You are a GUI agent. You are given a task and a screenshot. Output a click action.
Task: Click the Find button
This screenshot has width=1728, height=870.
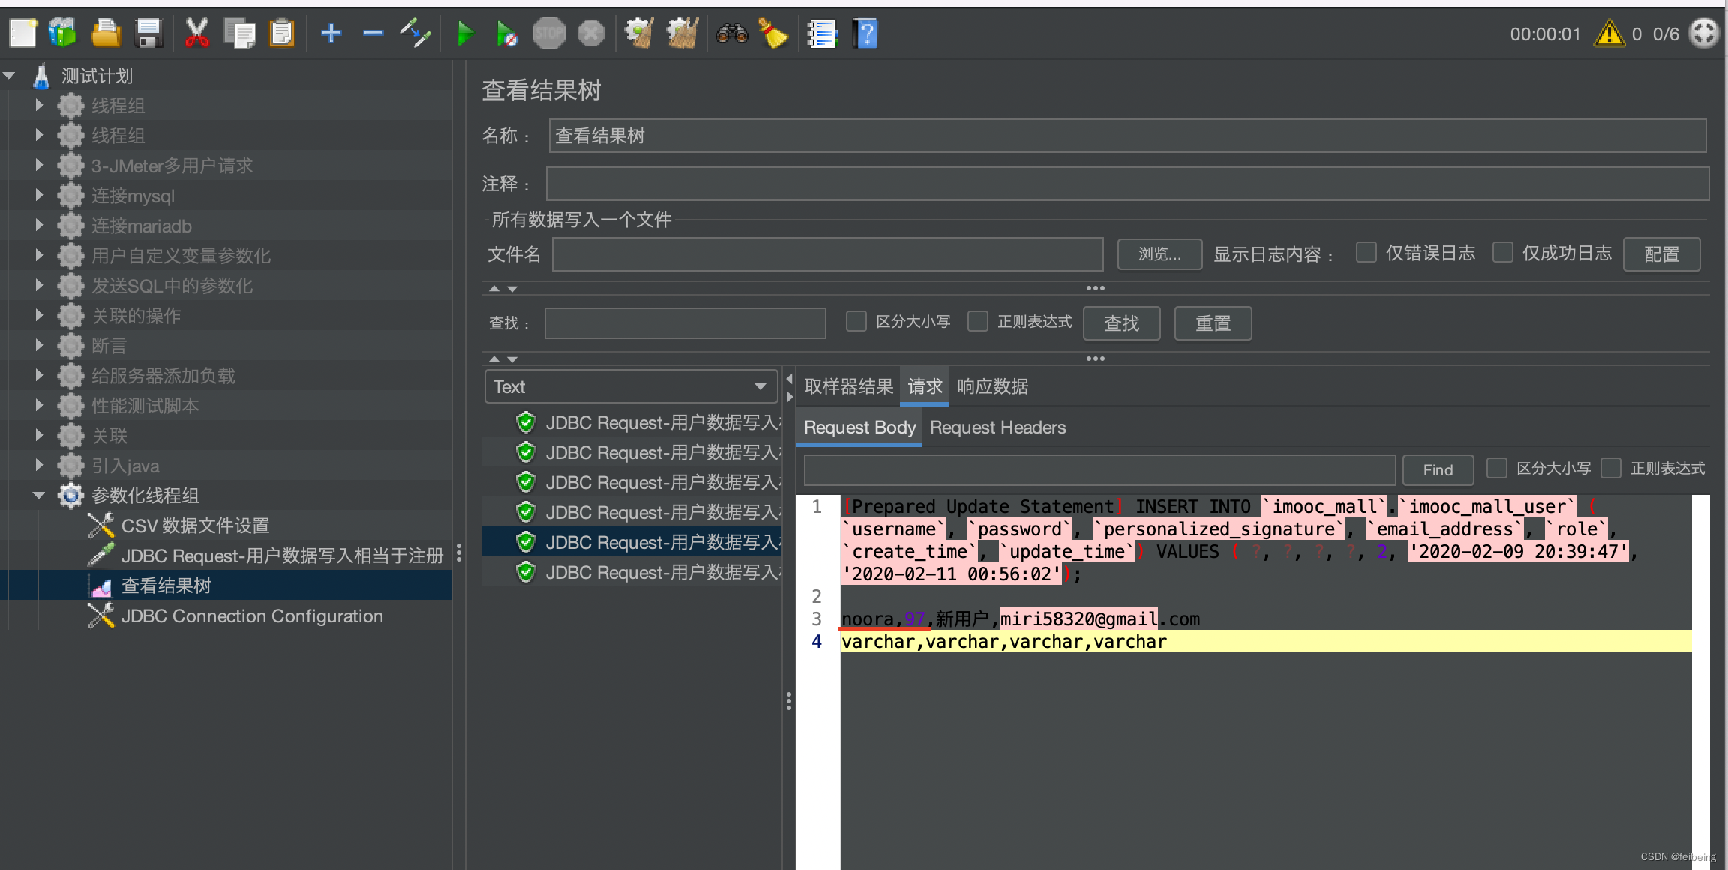pyautogui.click(x=1438, y=470)
